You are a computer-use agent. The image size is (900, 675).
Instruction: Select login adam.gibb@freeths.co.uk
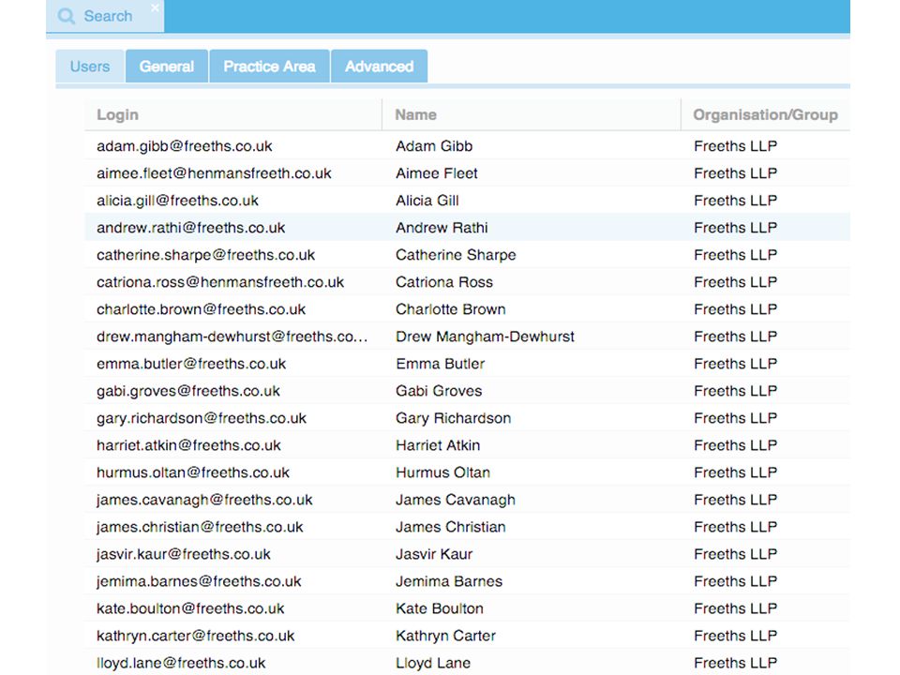point(185,146)
